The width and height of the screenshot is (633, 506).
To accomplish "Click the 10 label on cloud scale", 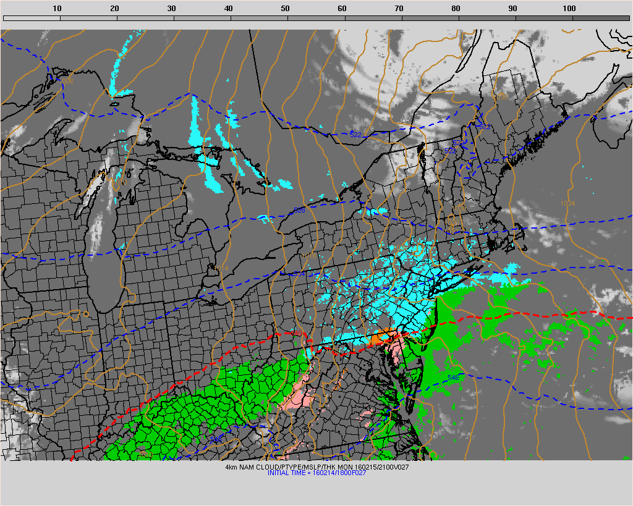I will pyautogui.click(x=57, y=8).
